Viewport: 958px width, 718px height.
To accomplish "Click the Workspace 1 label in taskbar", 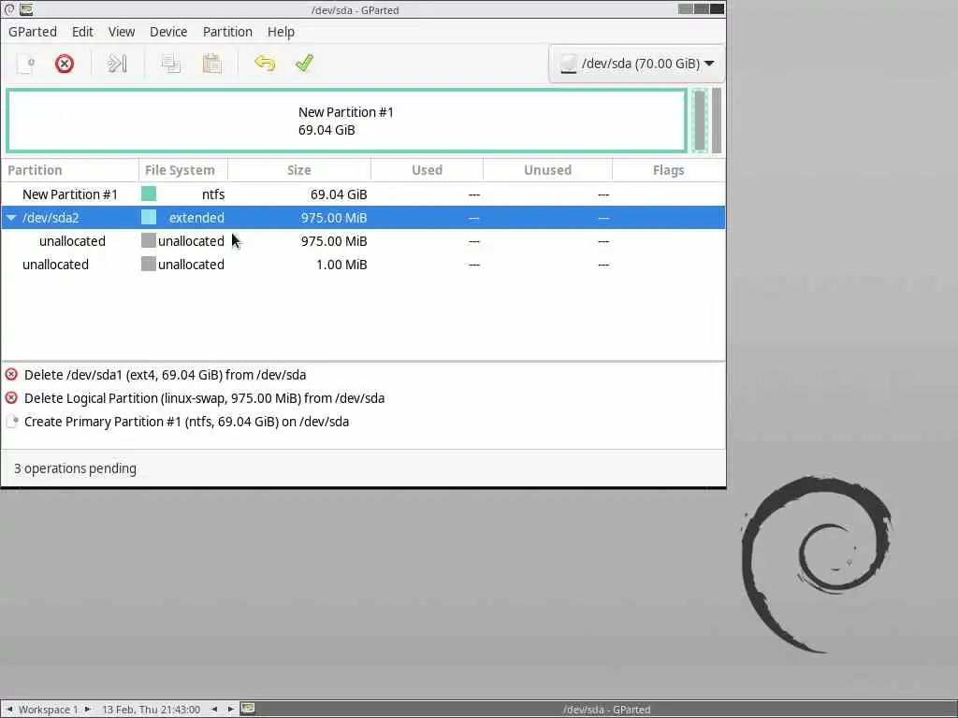I will tap(49, 710).
